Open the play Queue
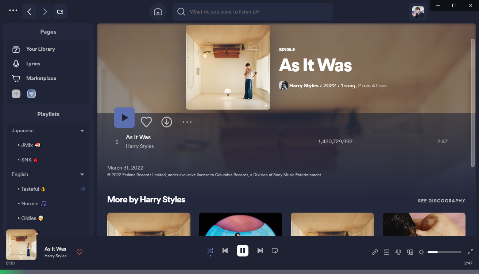This screenshot has width=479, height=274. [386, 252]
